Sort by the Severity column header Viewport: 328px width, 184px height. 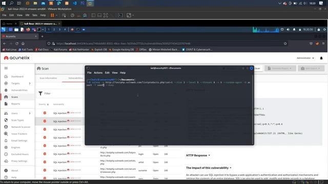pos(44,104)
